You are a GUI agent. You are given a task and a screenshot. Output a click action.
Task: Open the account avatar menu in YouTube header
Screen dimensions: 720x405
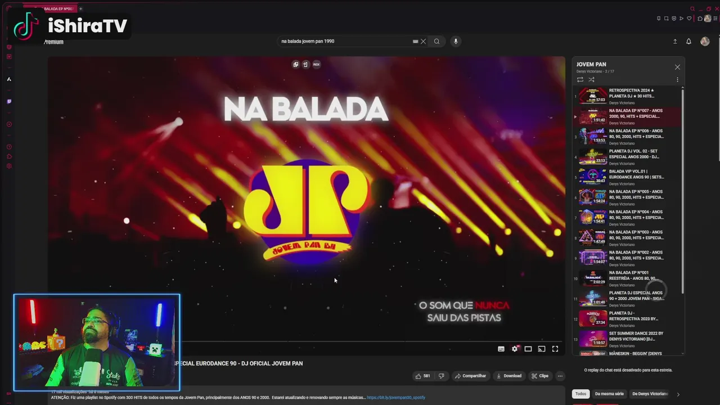pyautogui.click(x=705, y=41)
